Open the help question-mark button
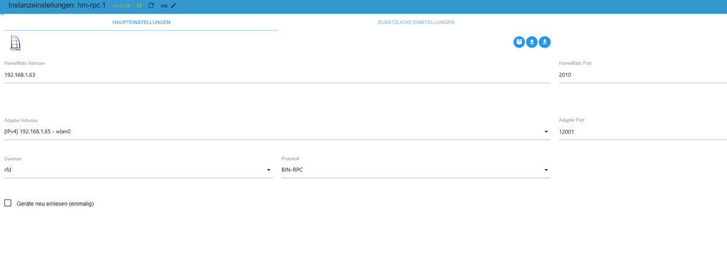The image size is (727, 255). (519, 42)
